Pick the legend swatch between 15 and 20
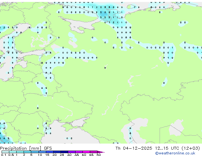This screenshot has width=202, height=156. pos(50,152)
